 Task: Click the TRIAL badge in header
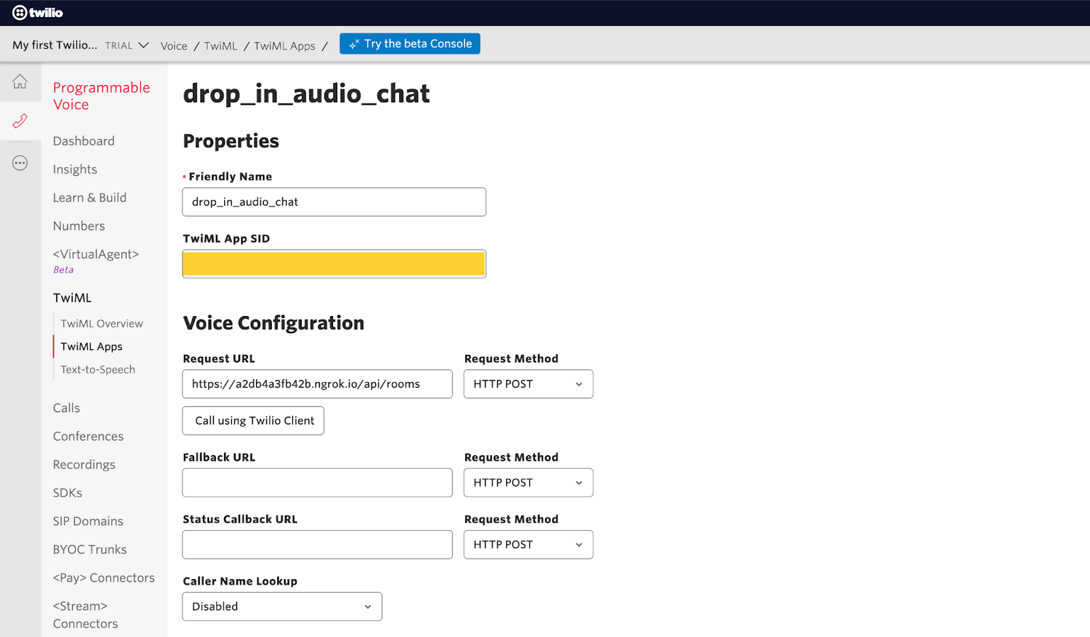(x=119, y=46)
